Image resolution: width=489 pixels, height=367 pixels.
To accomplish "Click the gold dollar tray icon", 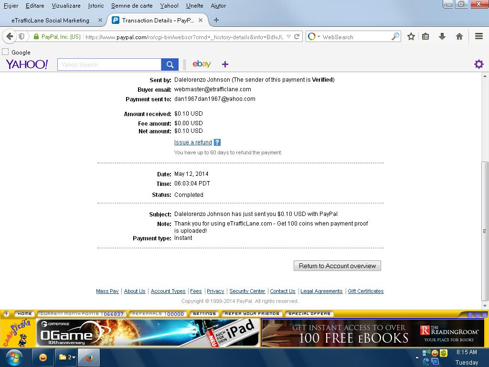I will tap(444, 353).
